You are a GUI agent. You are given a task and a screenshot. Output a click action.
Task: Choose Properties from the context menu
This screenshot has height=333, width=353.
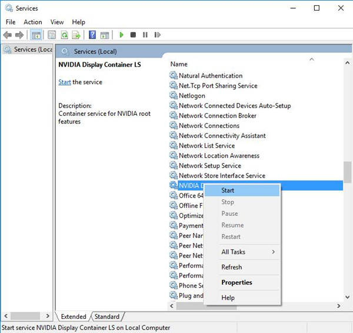click(237, 282)
